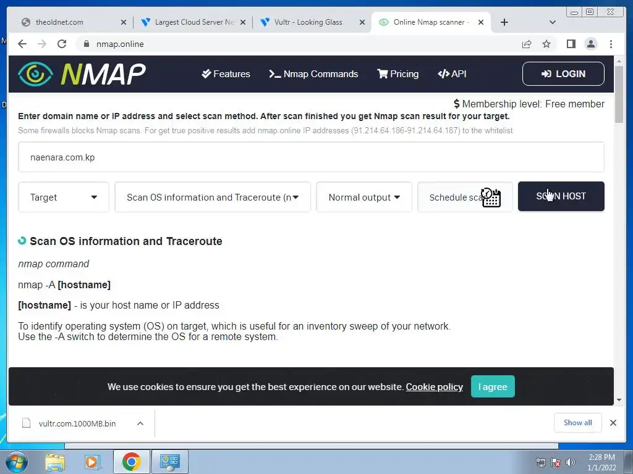Click Show all downloads
The height and width of the screenshot is (474, 633).
pyautogui.click(x=578, y=422)
